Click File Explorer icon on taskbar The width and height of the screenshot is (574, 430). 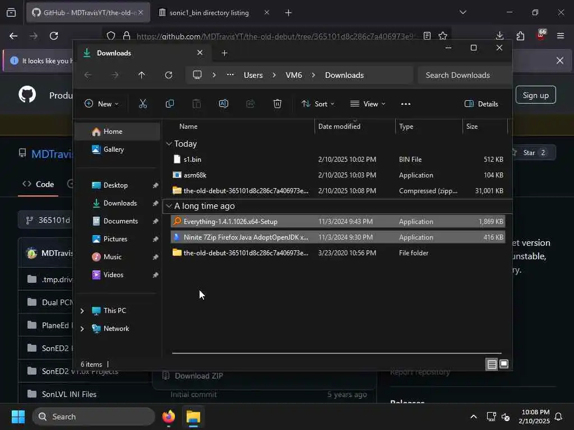(193, 417)
